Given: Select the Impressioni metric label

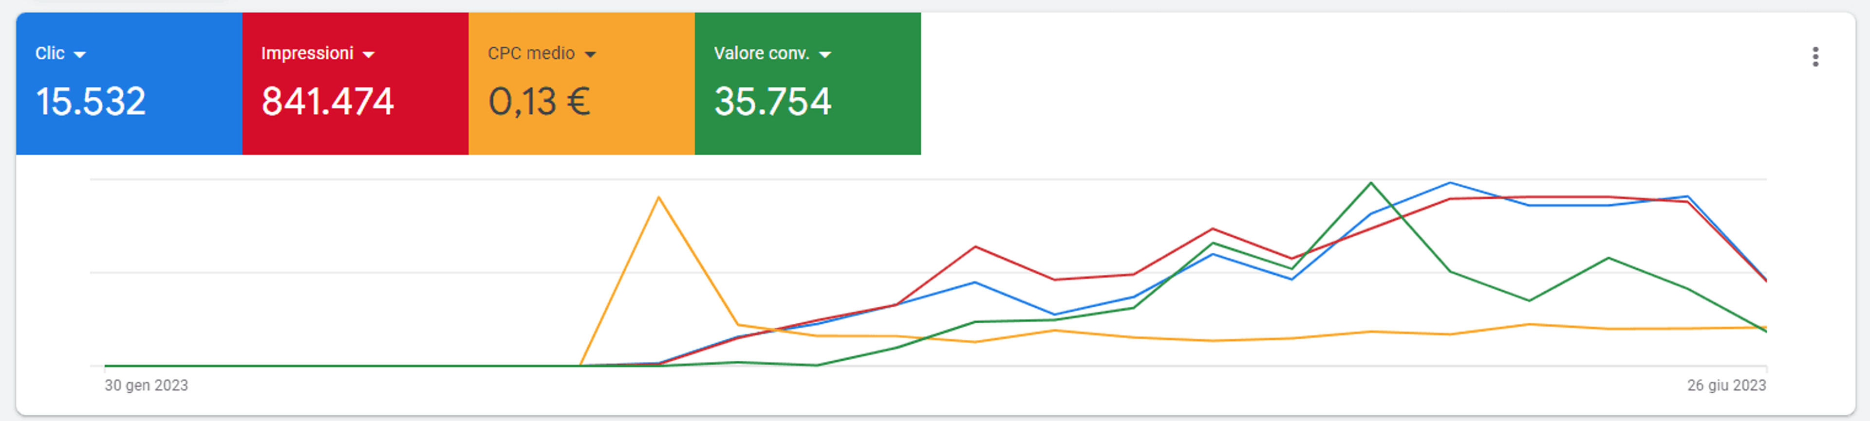Looking at the screenshot, I should (x=307, y=53).
